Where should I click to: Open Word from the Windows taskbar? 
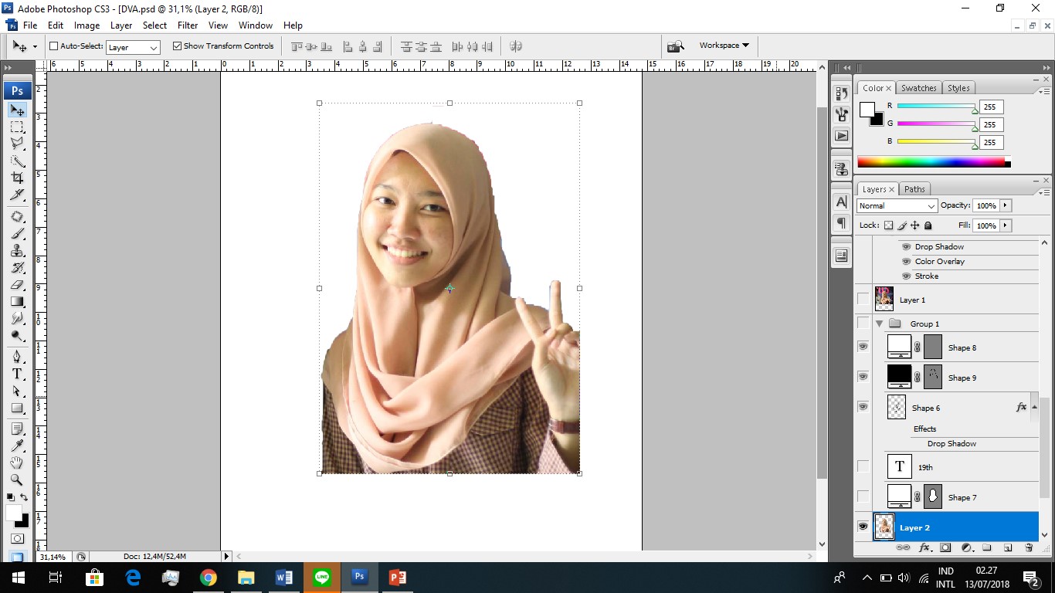[x=283, y=577]
